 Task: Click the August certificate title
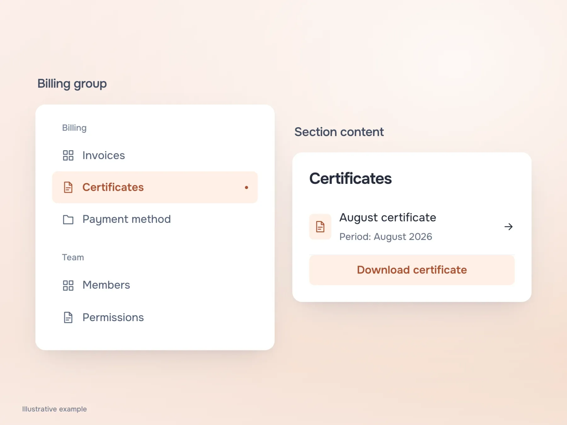coord(387,218)
